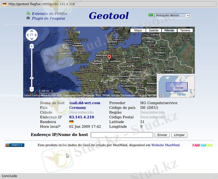Zoom in with the plus button
The height and width of the screenshot is (179, 218).
pyautogui.click(x=32, y=46)
